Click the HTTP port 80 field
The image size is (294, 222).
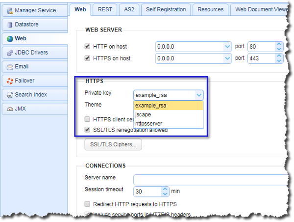pos(262,47)
